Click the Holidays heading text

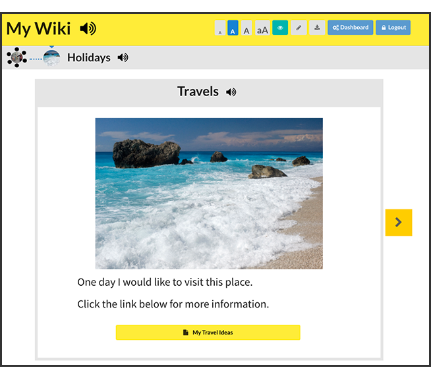89,58
